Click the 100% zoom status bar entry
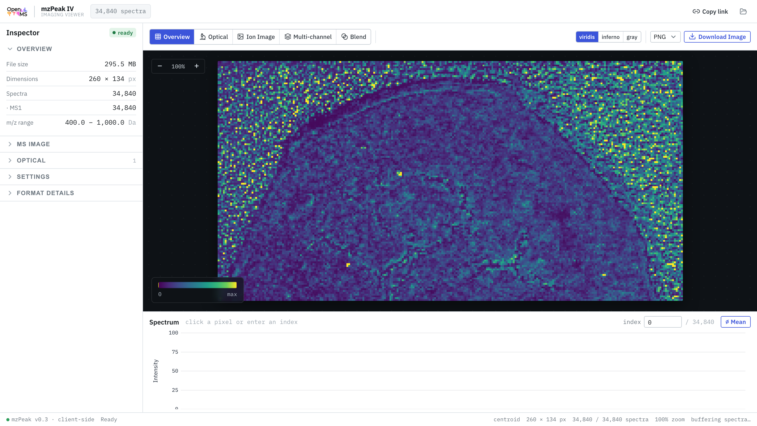757x426 pixels. point(670,419)
